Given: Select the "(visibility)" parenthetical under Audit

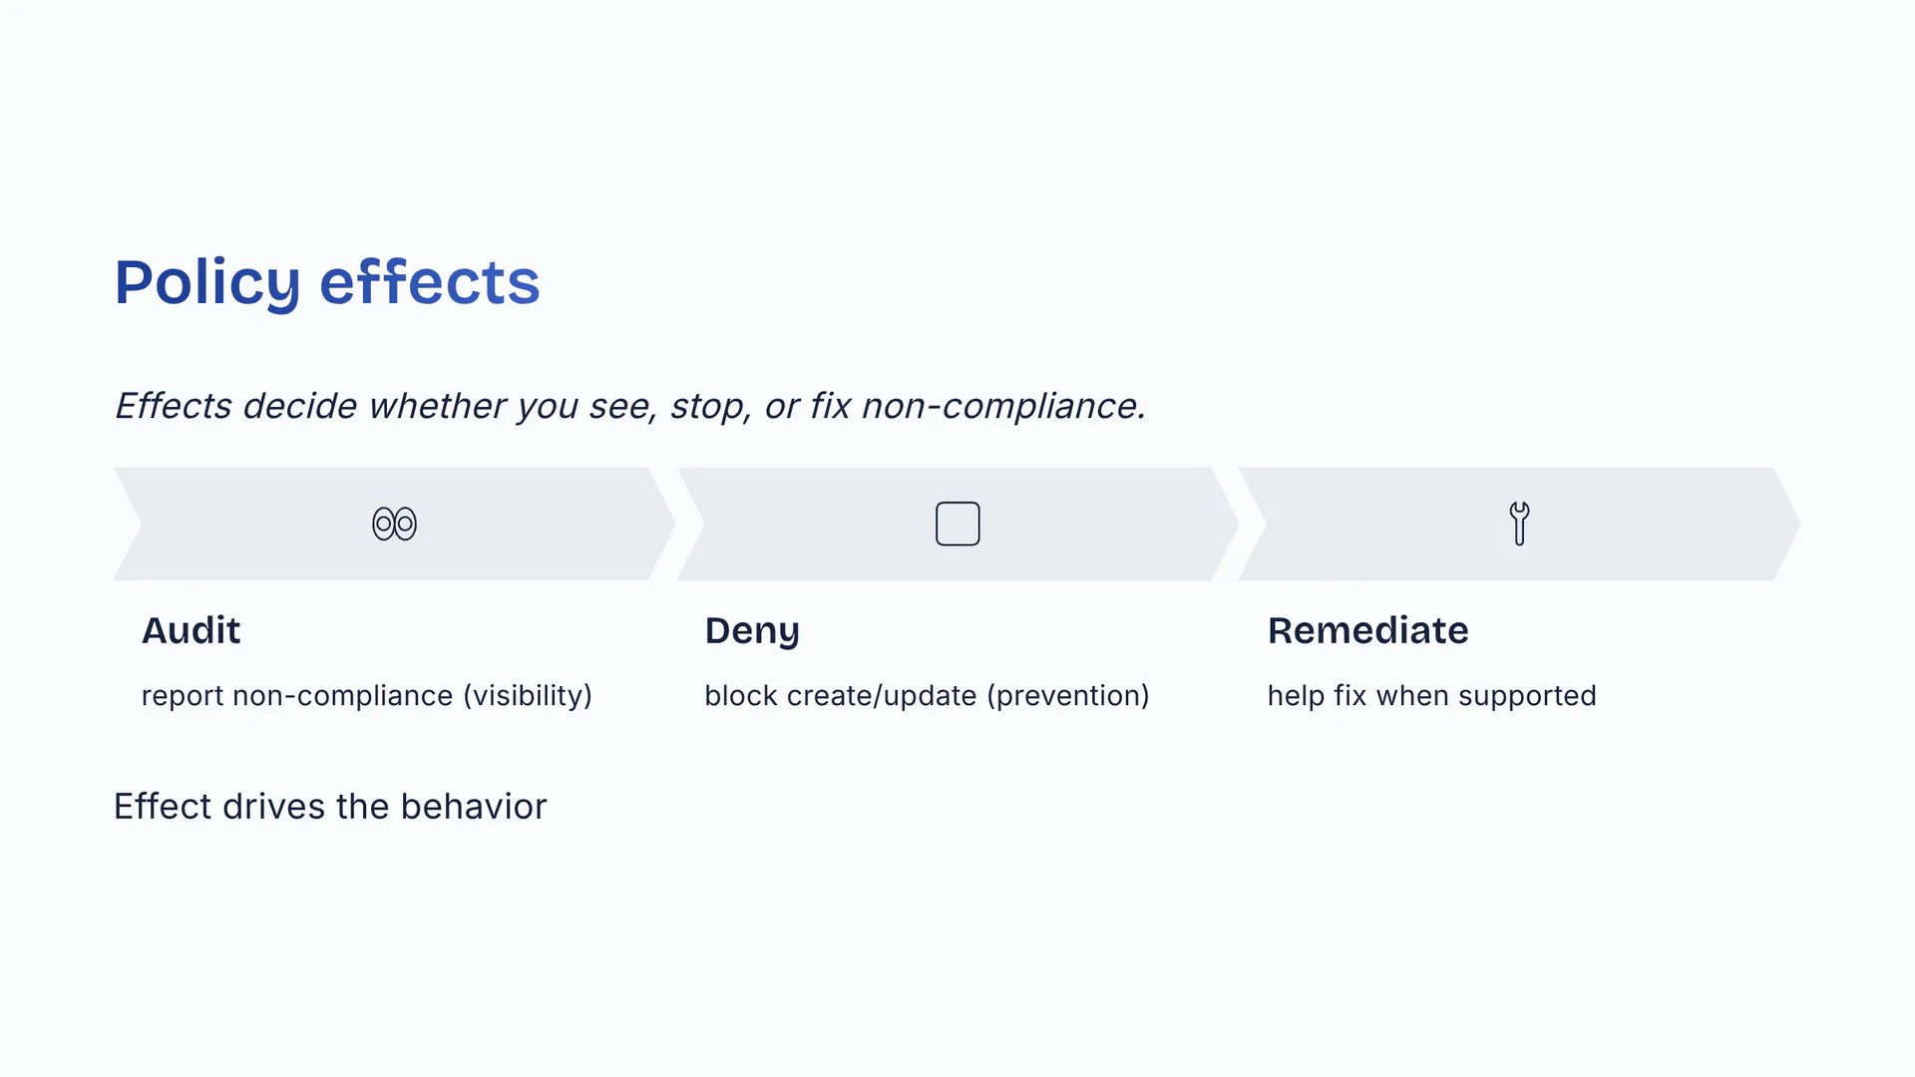Looking at the screenshot, I should click(527, 695).
